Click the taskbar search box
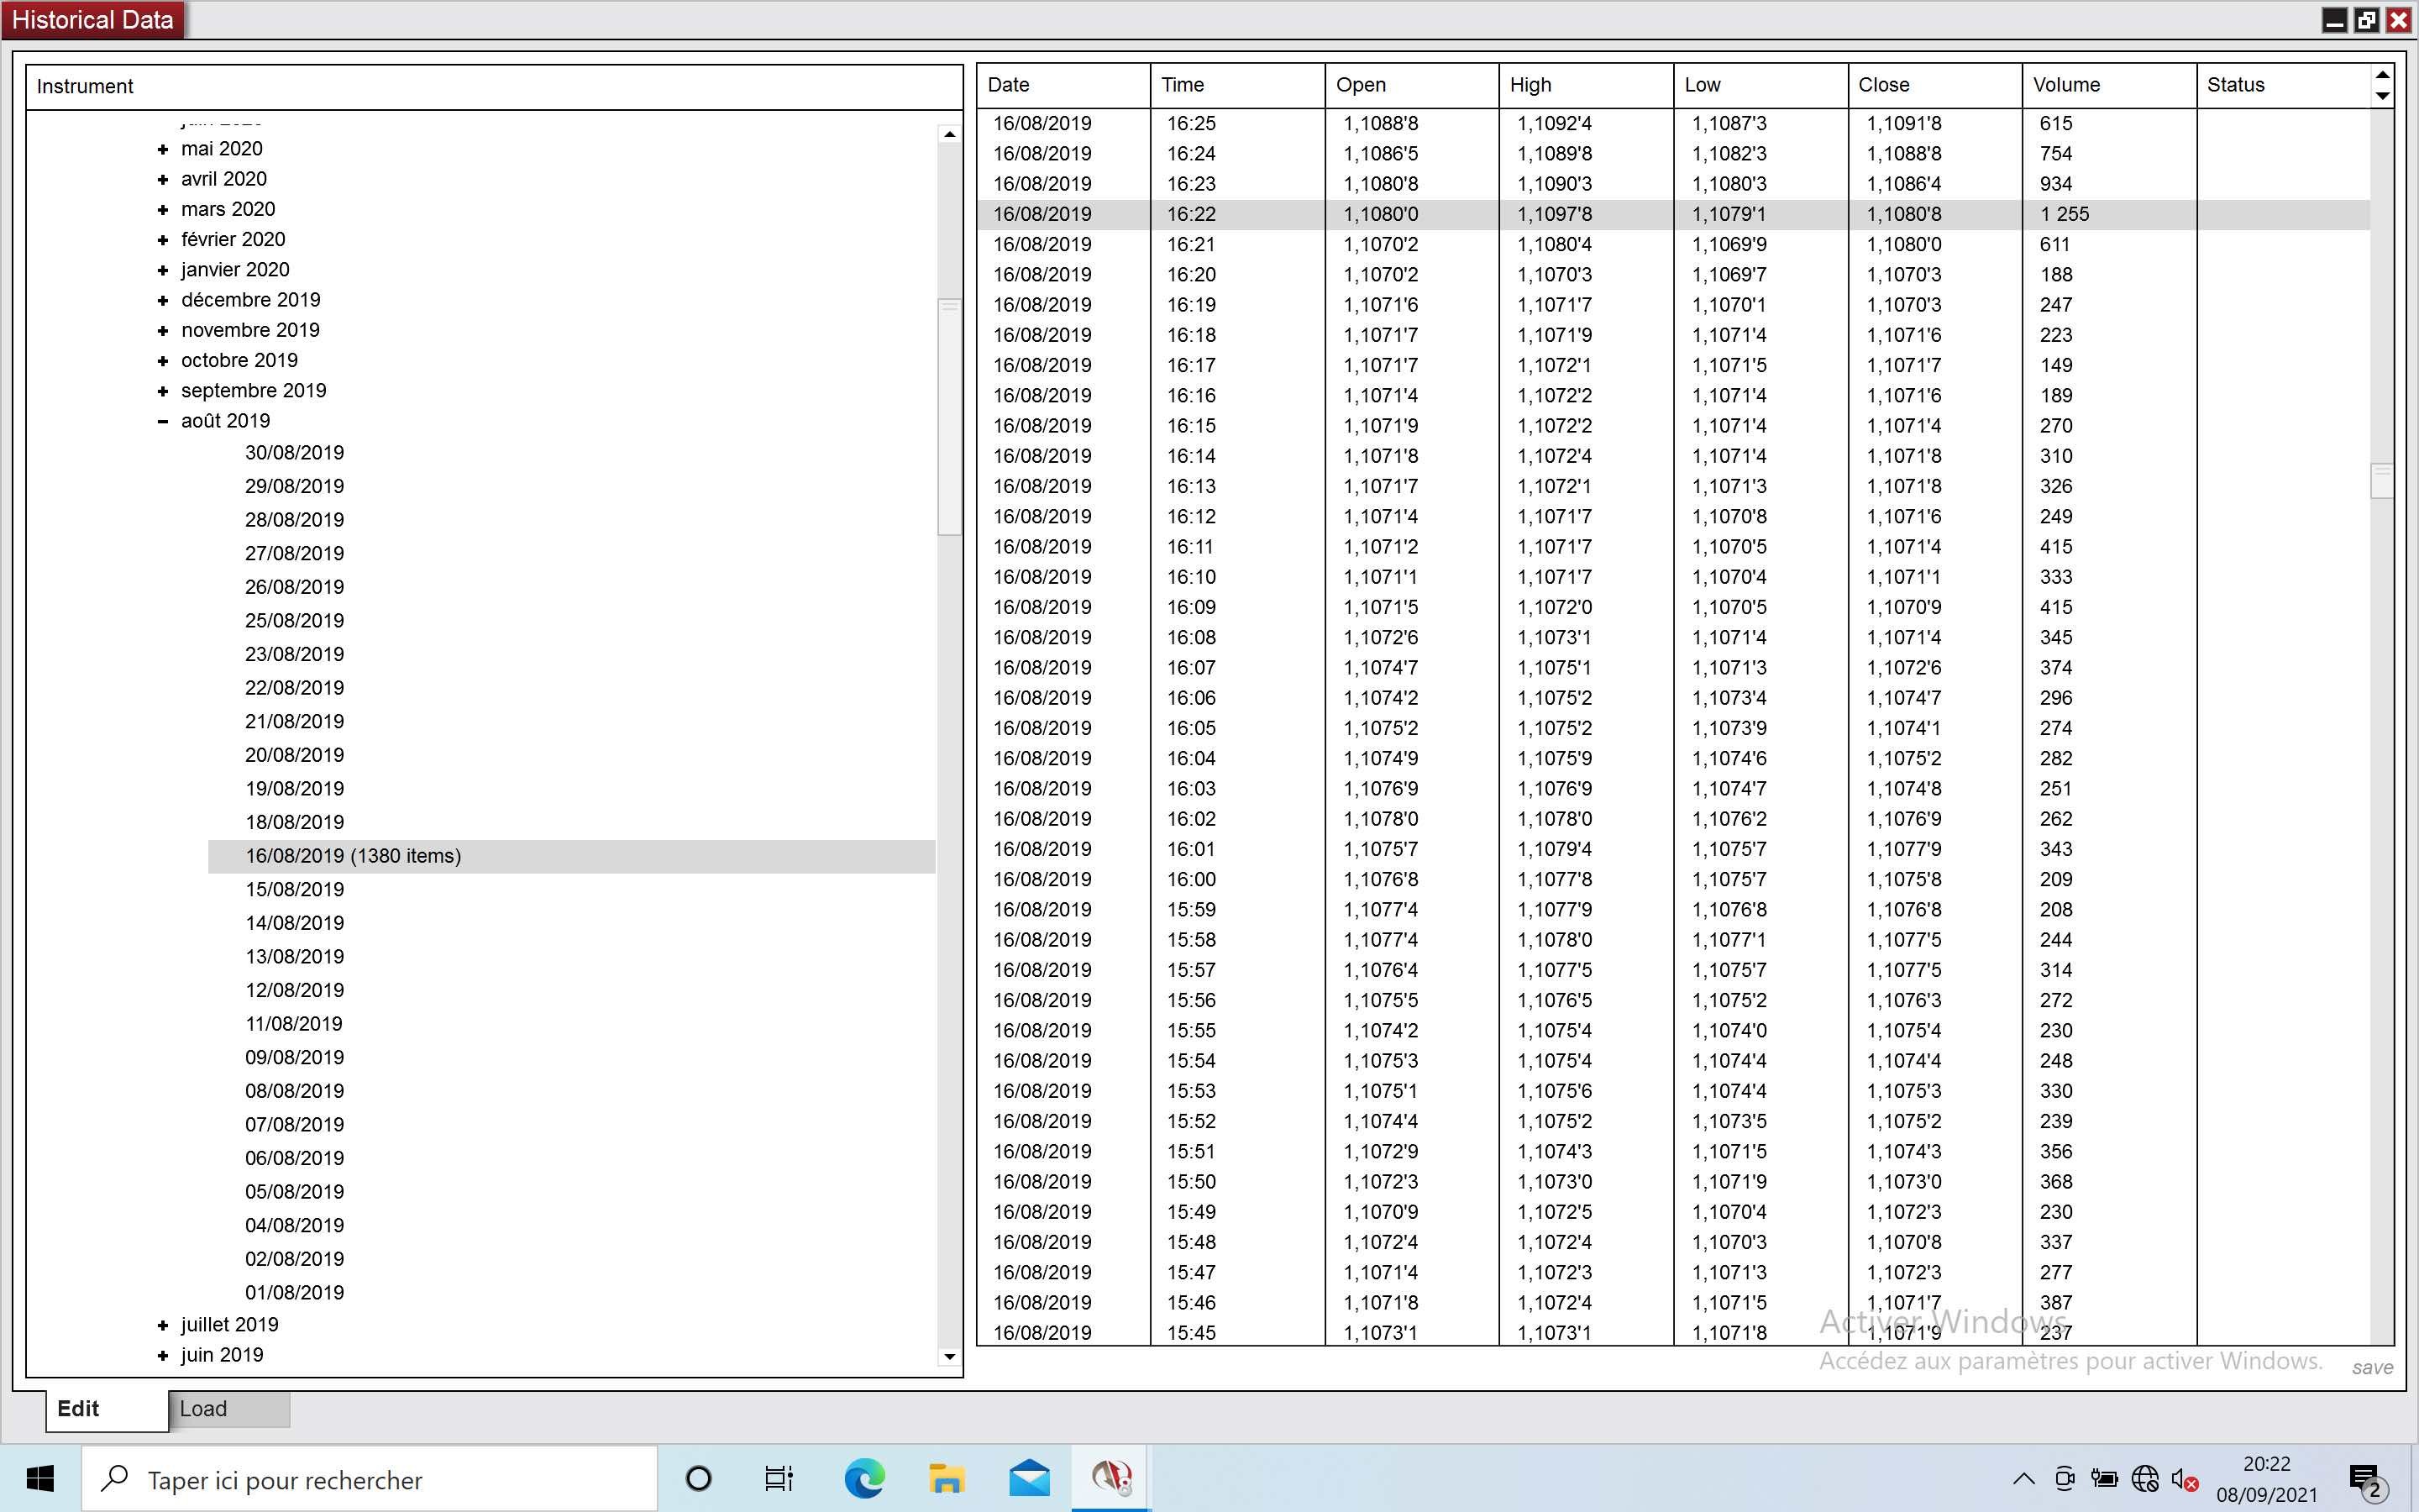The height and width of the screenshot is (1512, 2419). pyautogui.click(x=370, y=1479)
